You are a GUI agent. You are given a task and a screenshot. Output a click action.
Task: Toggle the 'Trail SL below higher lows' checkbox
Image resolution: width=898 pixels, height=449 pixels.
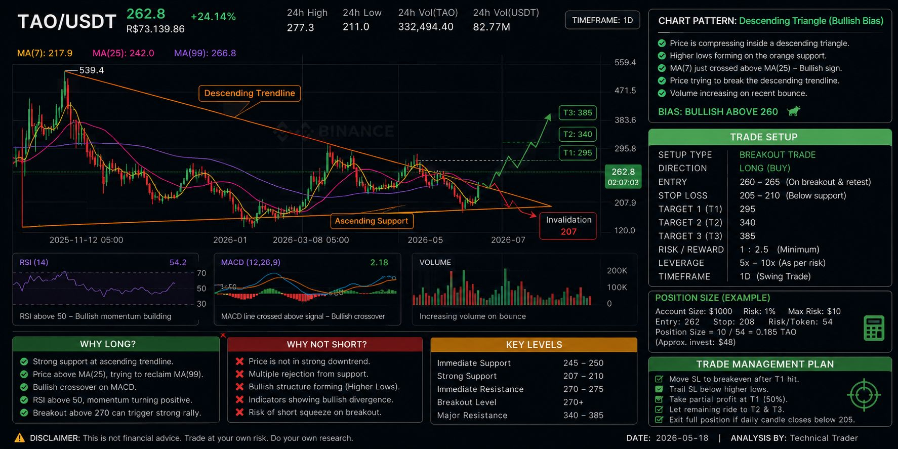[x=659, y=389]
